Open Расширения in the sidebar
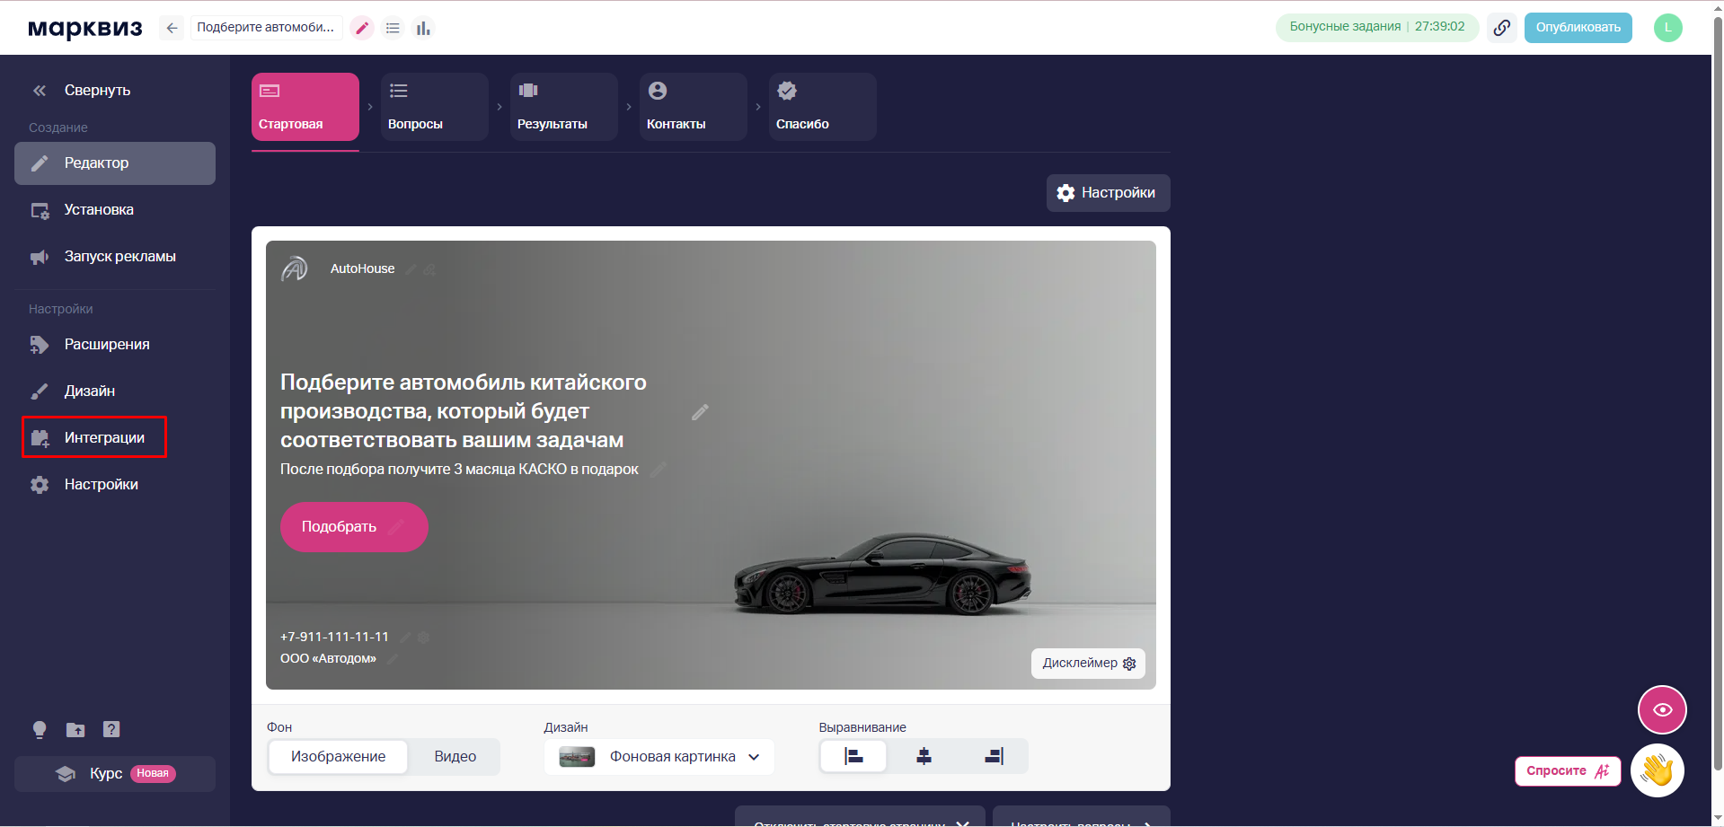This screenshot has height=827, width=1724. tap(115, 345)
